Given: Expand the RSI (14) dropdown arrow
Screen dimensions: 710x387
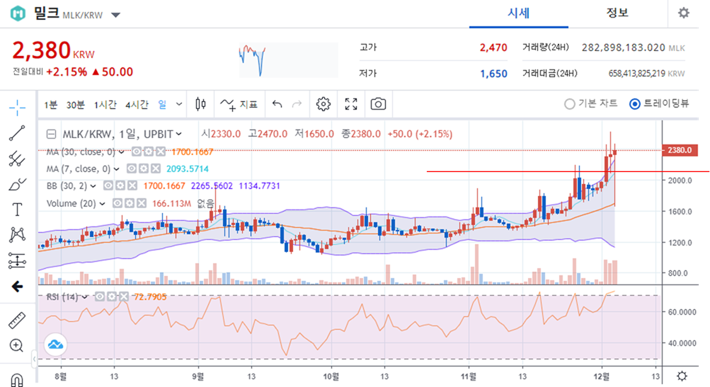Looking at the screenshot, I should tap(85, 297).
